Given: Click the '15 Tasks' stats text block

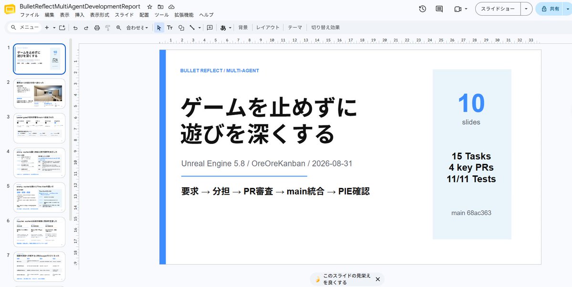Looking at the screenshot, I should coord(471,167).
